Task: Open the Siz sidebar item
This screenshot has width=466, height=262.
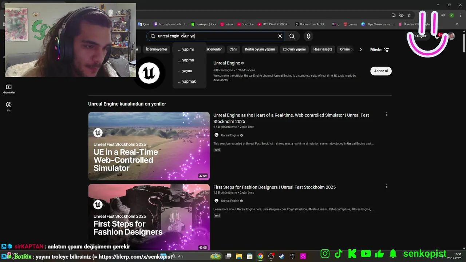Action: click(9, 107)
